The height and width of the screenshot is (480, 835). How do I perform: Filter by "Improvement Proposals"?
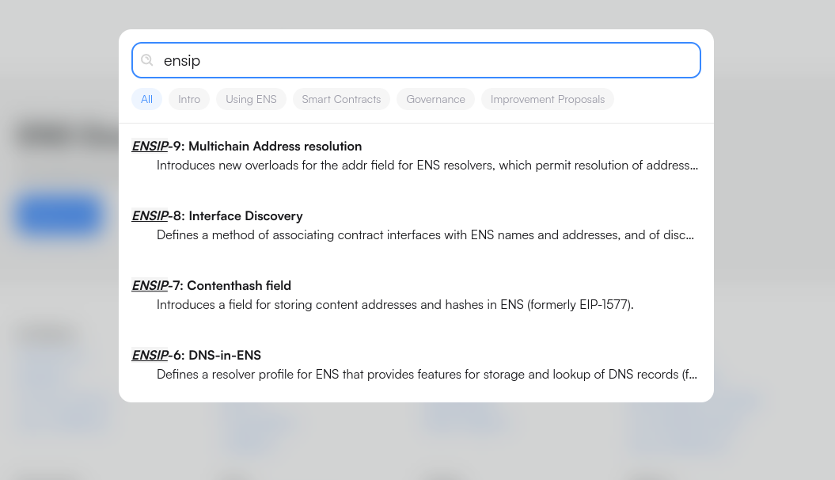[548, 99]
